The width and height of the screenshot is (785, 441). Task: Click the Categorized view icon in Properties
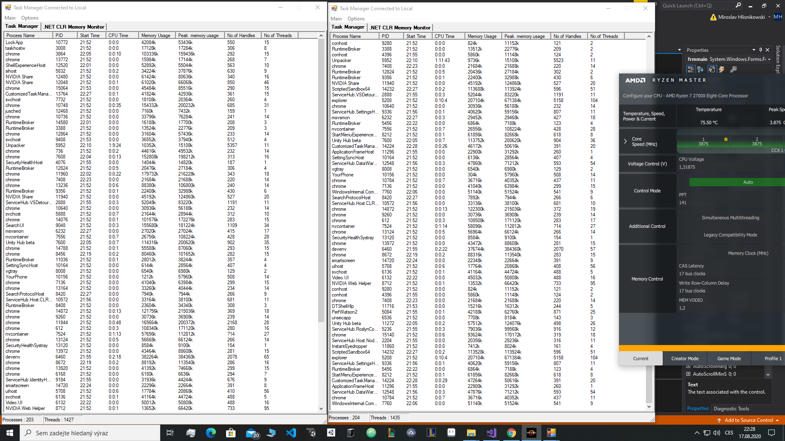(x=691, y=69)
